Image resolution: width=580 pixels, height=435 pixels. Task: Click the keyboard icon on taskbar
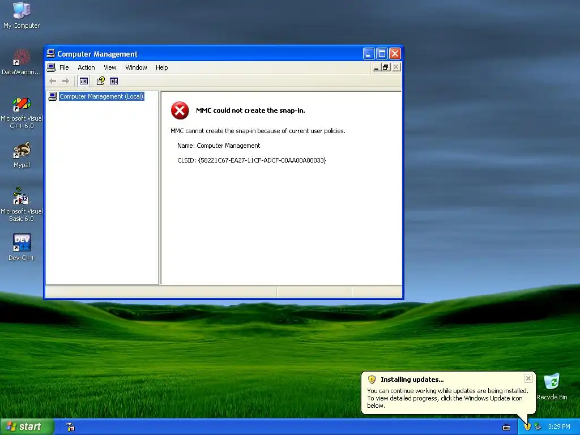(x=506, y=427)
